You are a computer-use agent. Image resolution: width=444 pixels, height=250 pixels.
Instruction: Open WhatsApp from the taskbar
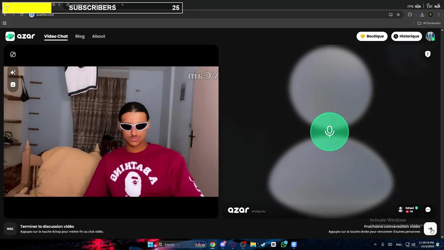[284, 244]
